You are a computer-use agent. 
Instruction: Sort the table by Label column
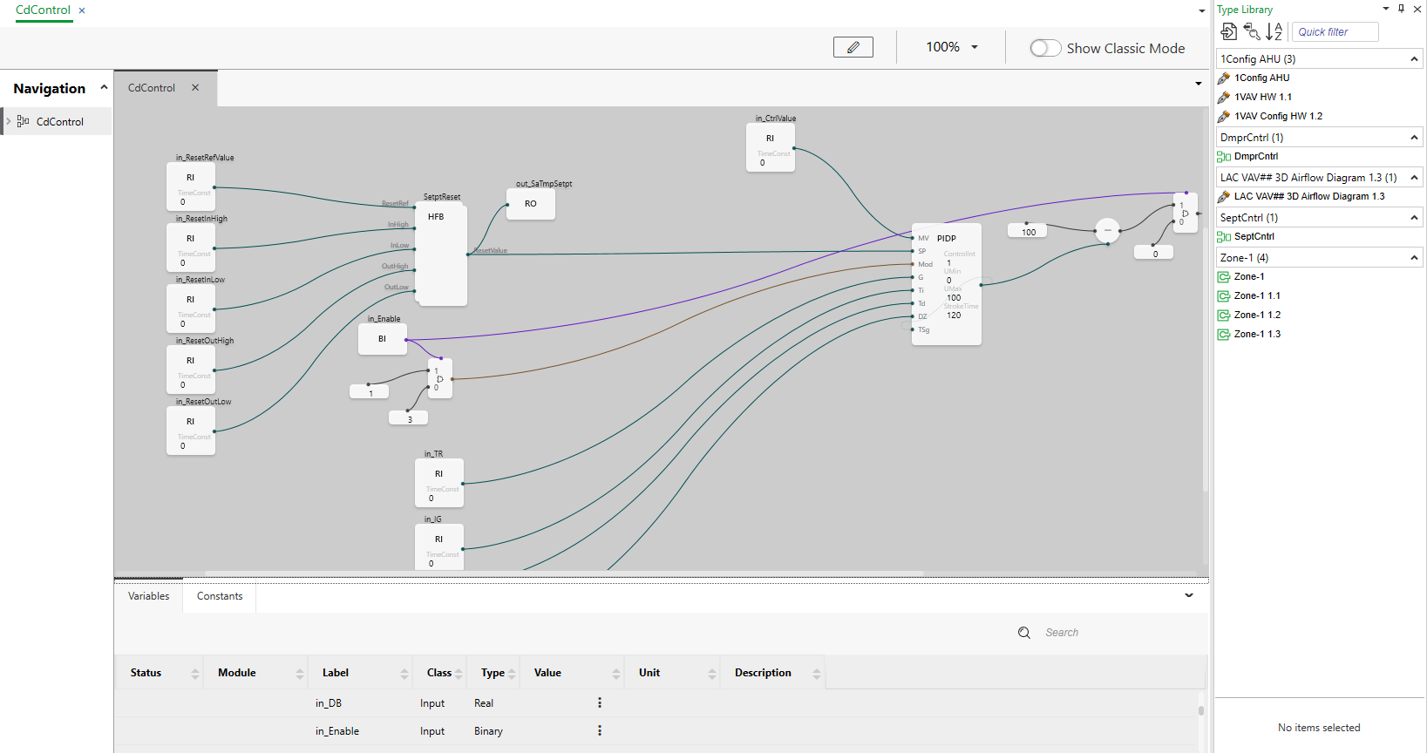tap(336, 673)
